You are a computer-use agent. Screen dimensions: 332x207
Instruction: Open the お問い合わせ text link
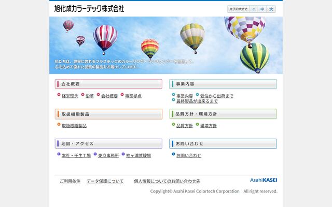pyautogui.click(x=189, y=156)
